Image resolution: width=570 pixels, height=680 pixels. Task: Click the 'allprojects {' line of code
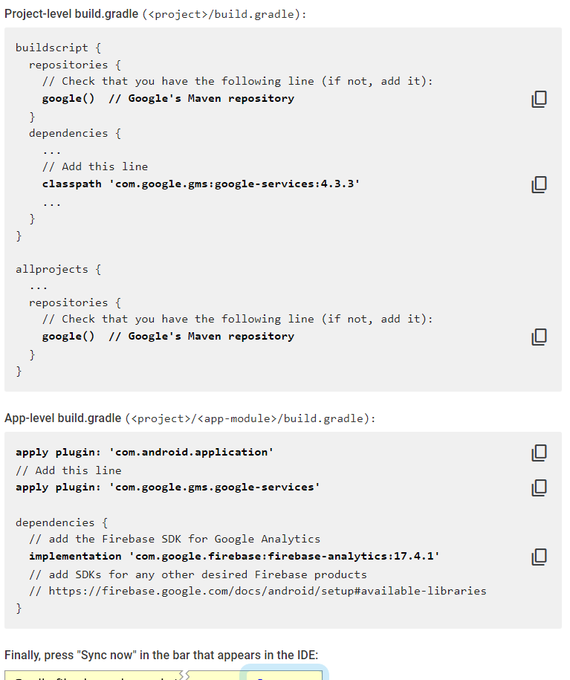(x=58, y=269)
